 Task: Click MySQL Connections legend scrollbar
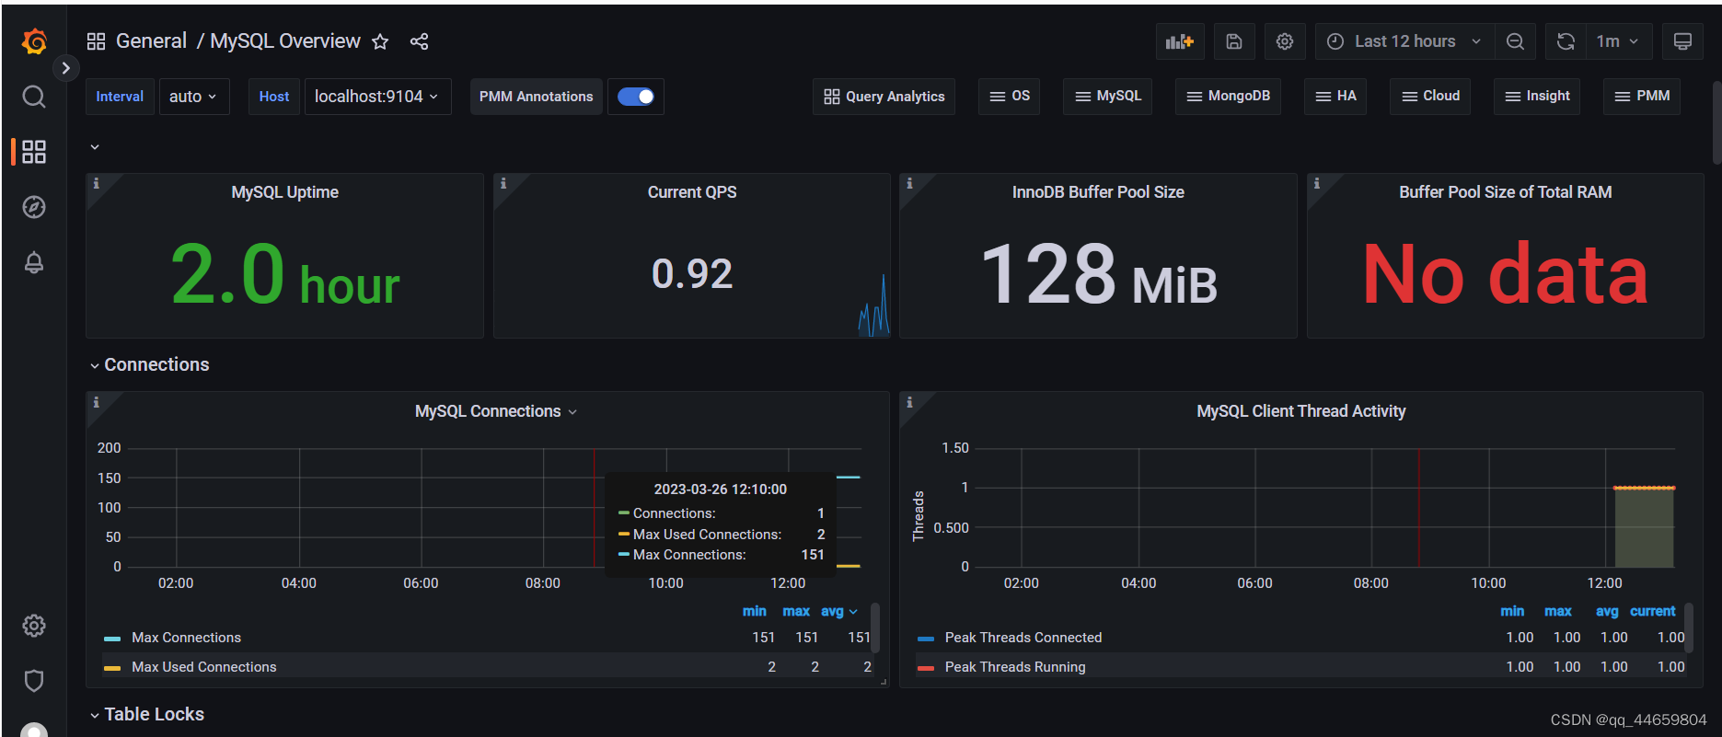pos(875,628)
